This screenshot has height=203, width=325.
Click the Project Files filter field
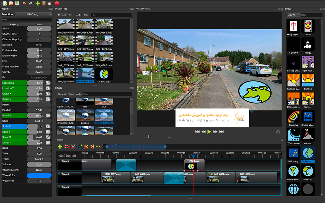point(111,15)
